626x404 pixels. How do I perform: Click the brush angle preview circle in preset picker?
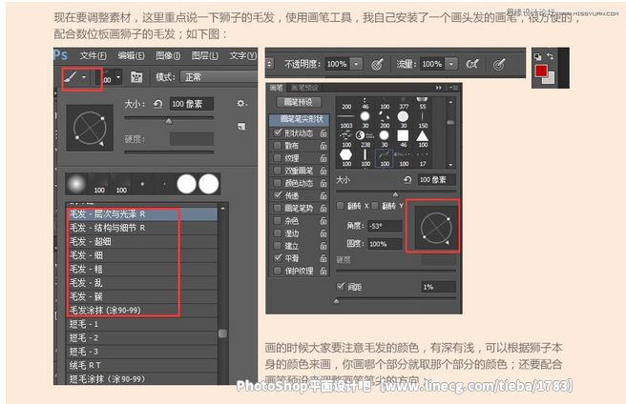90,128
